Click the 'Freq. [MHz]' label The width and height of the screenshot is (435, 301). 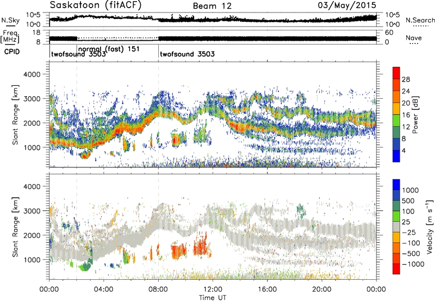click(x=10, y=37)
